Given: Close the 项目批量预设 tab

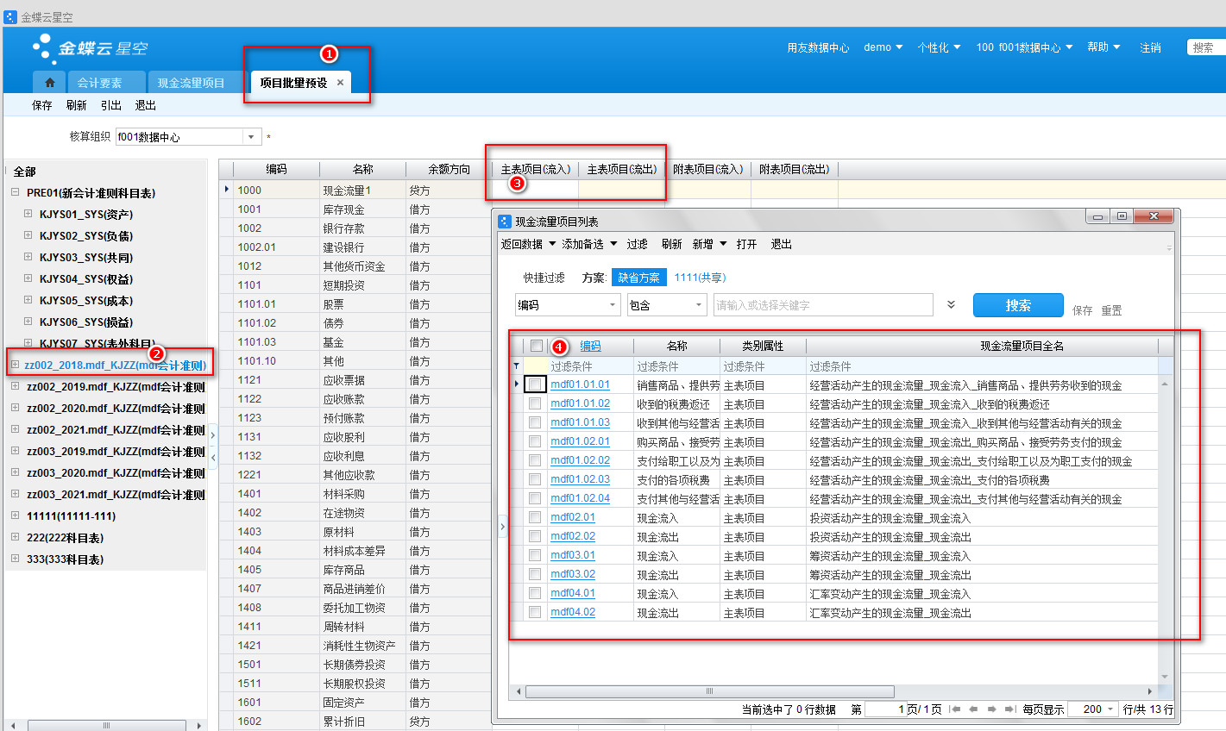Looking at the screenshot, I should [340, 83].
